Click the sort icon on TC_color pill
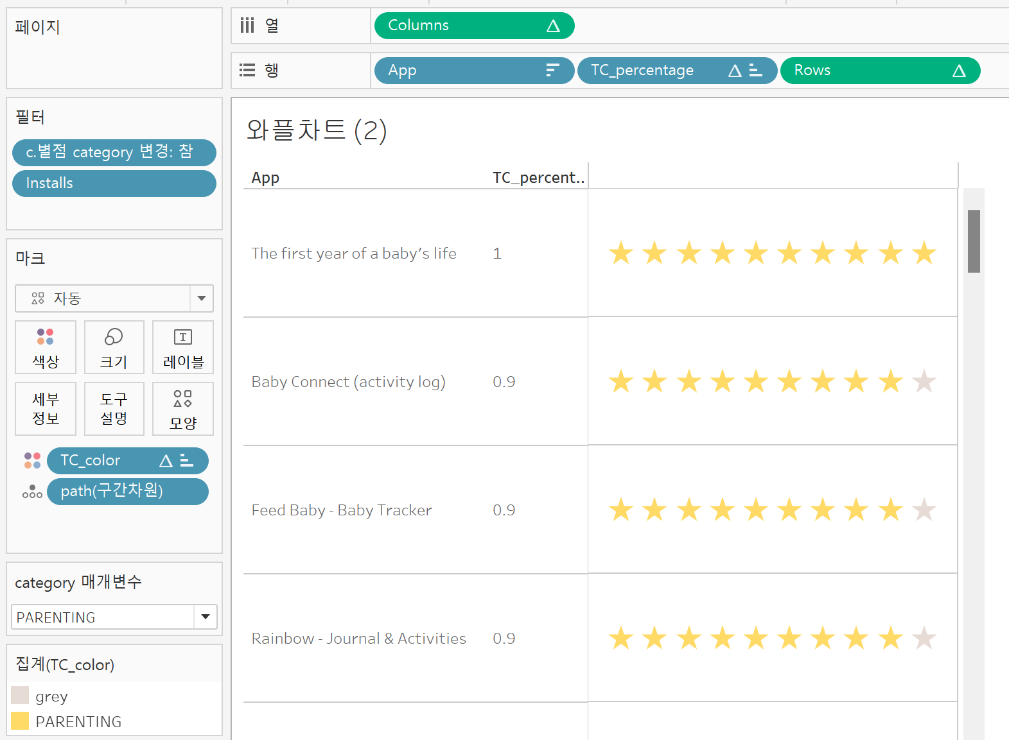1009x740 pixels. 187,460
